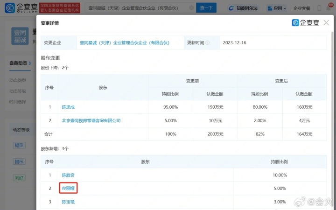The height and width of the screenshot is (210, 336).
Task: Click the 股份下降：2个 heading
Action: tap(55, 68)
